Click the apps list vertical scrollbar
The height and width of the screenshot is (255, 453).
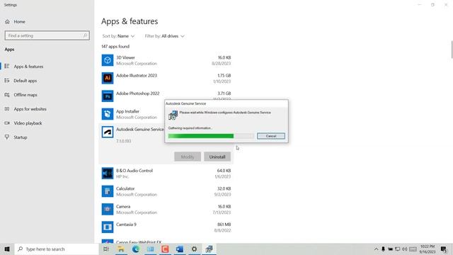point(452,50)
